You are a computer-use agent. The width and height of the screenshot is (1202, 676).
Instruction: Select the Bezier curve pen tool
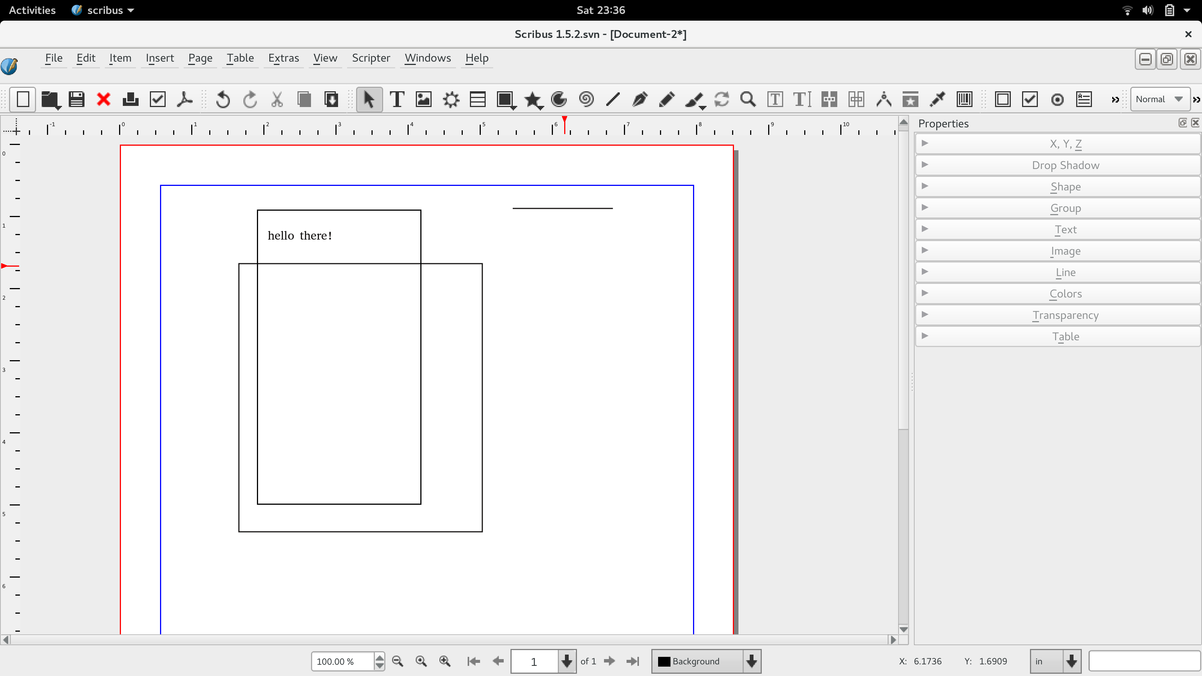click(640, 100)
